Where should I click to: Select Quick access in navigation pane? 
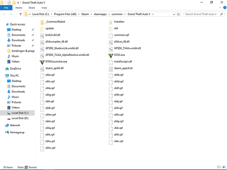coord(17,24)
